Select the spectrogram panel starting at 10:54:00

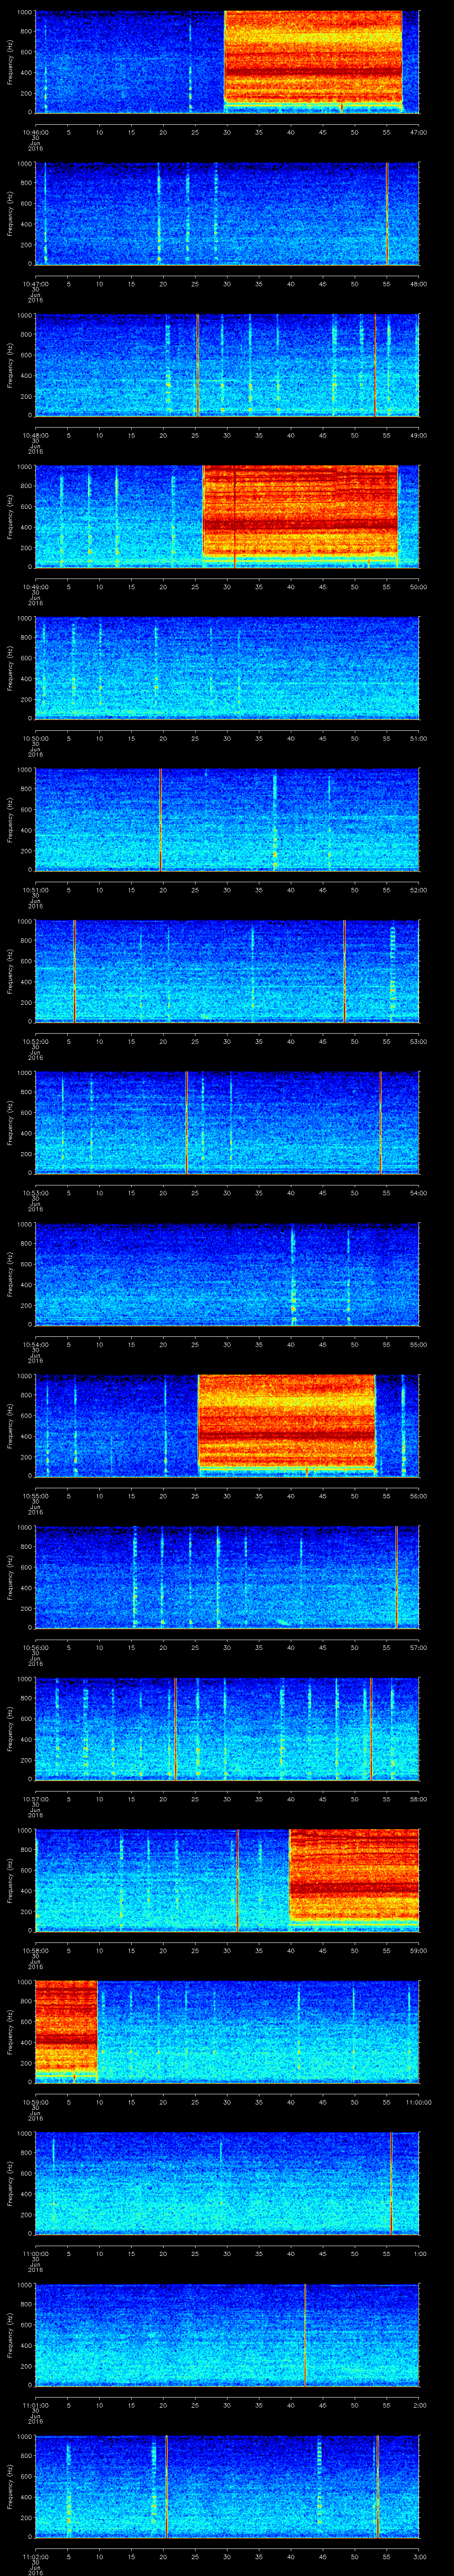(227, 1274)
